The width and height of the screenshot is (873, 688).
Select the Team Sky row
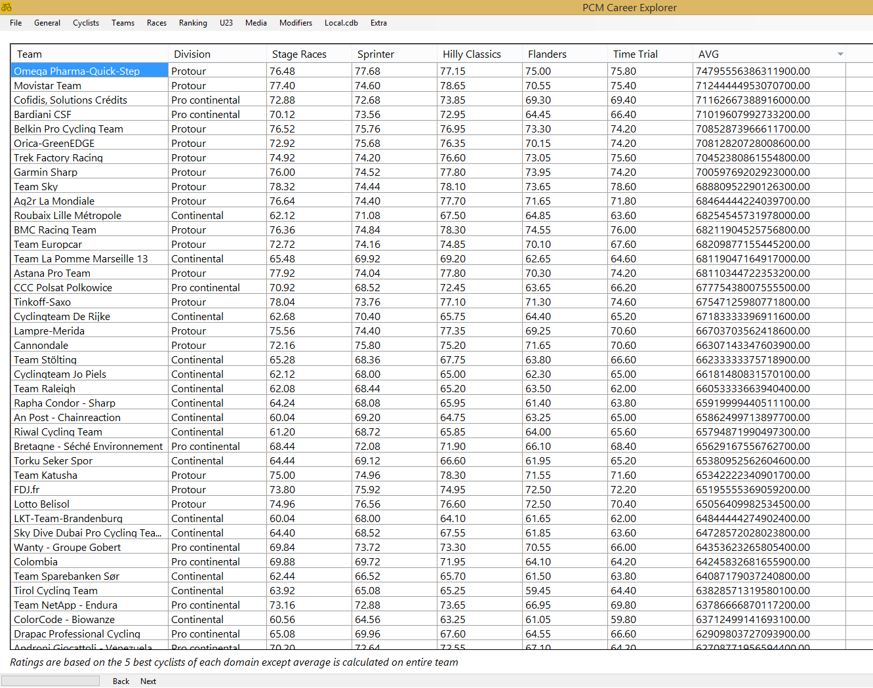tap(36, 187)
